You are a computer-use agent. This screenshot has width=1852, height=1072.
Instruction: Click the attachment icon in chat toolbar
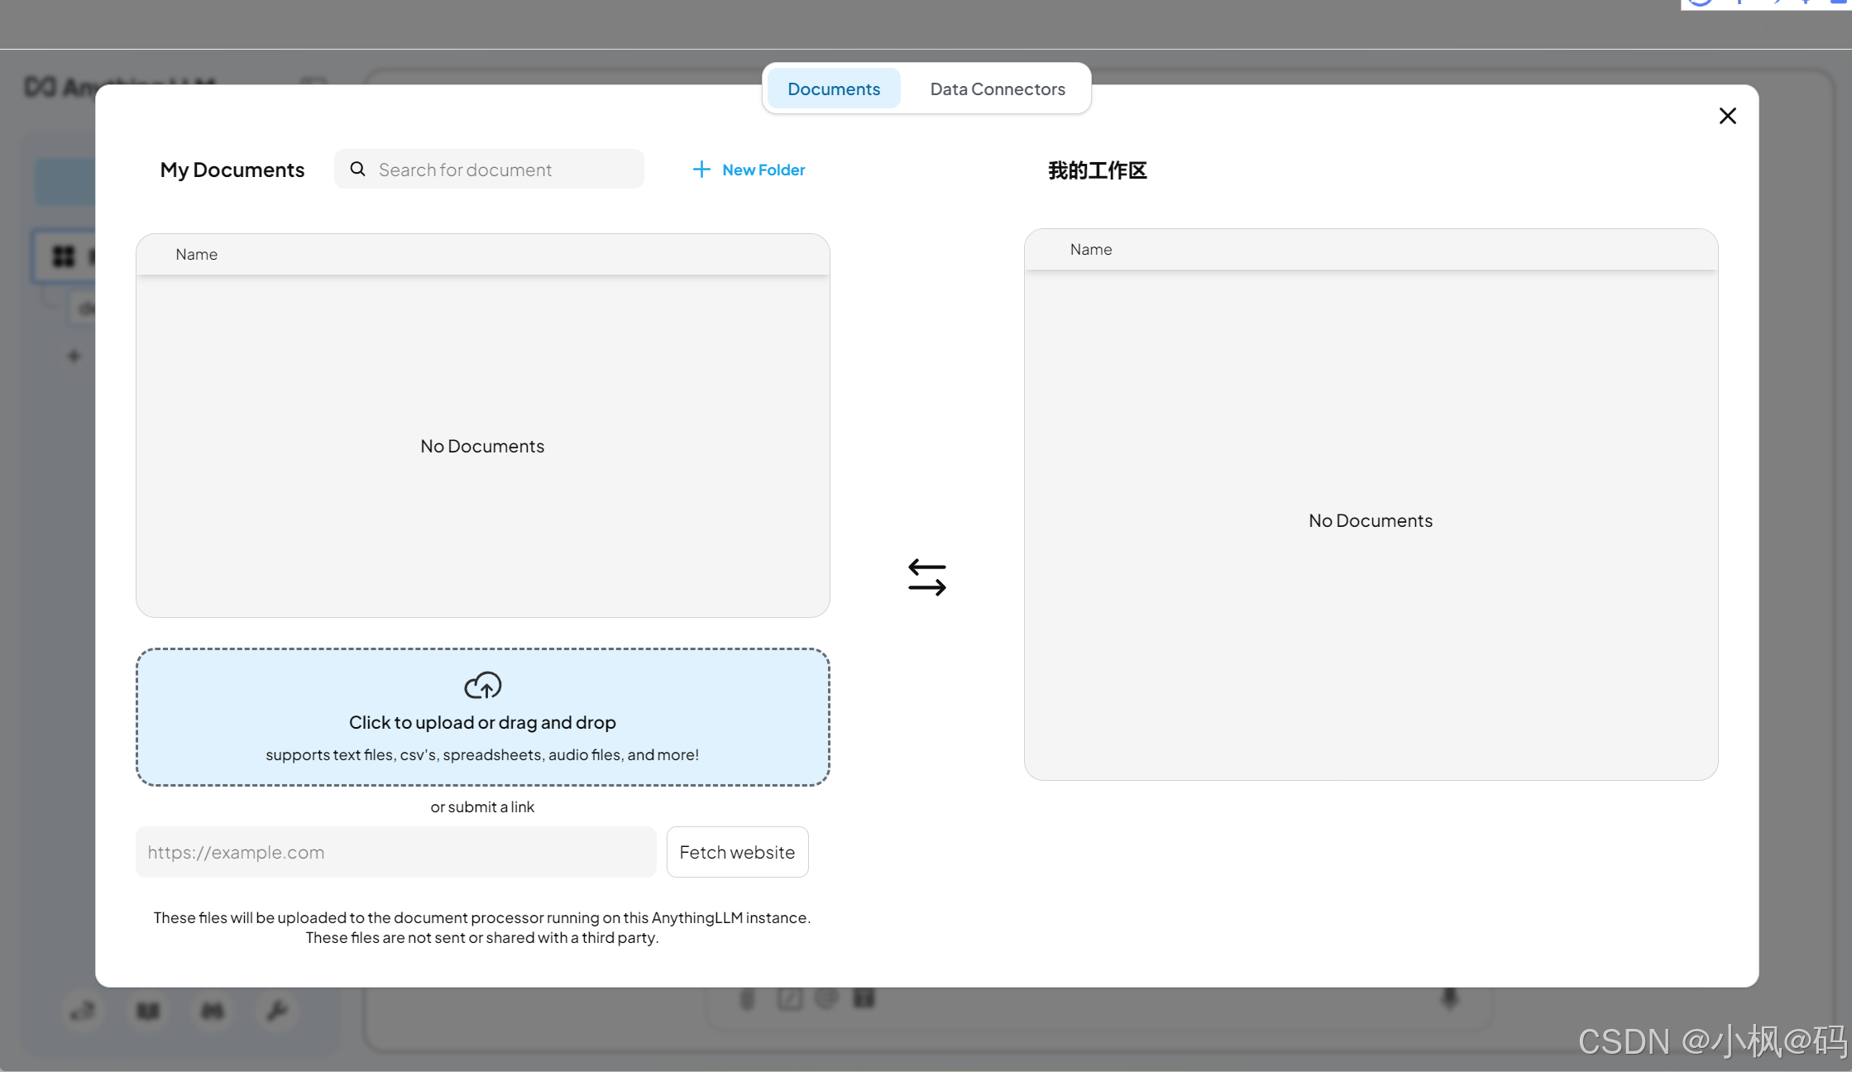tap(747, 999)
